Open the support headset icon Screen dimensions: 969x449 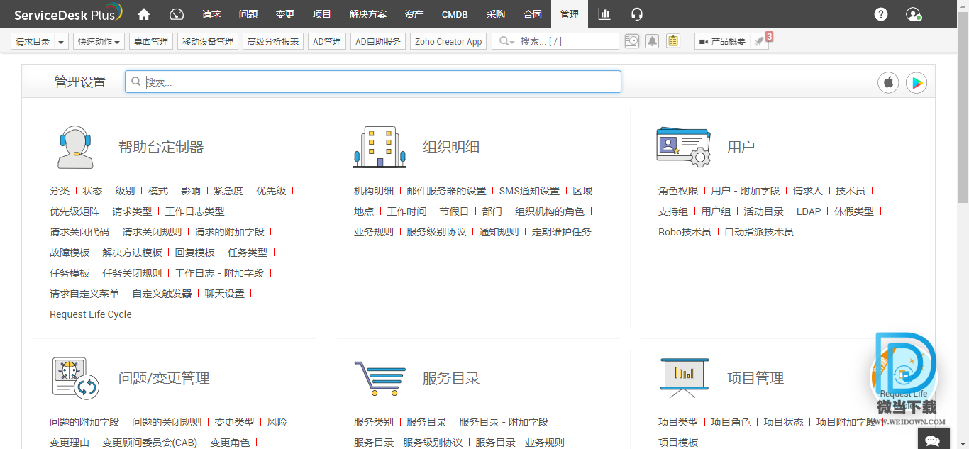click(x=637, y=14)
